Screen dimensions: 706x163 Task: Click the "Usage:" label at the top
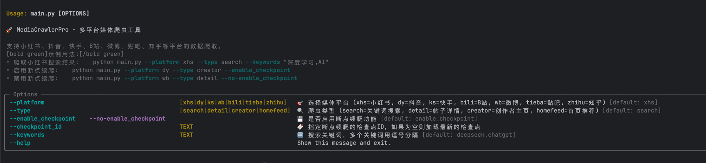tap(17, 13)
